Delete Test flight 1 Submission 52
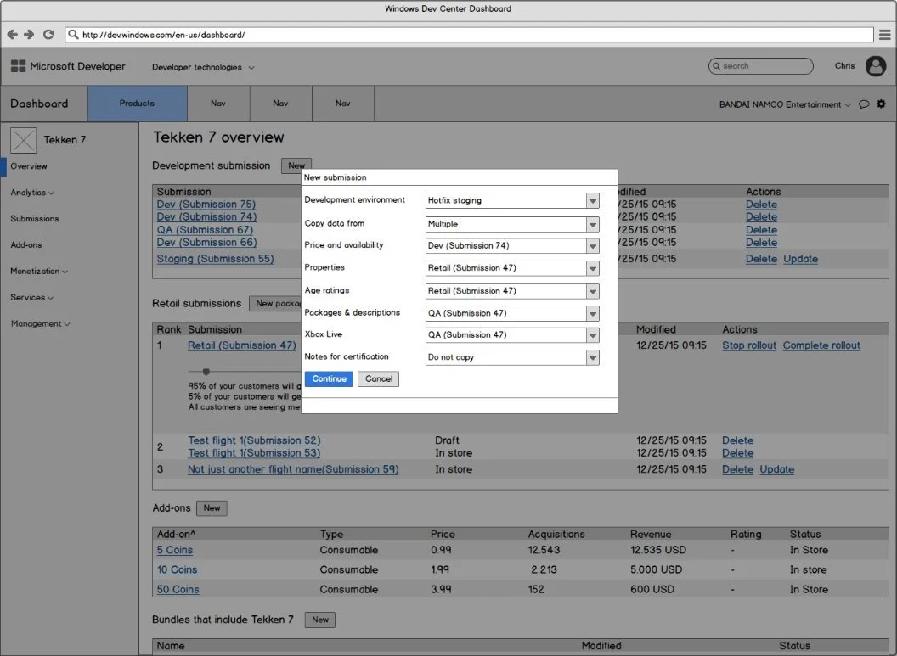Screen dimensions: 897x656 737,440
